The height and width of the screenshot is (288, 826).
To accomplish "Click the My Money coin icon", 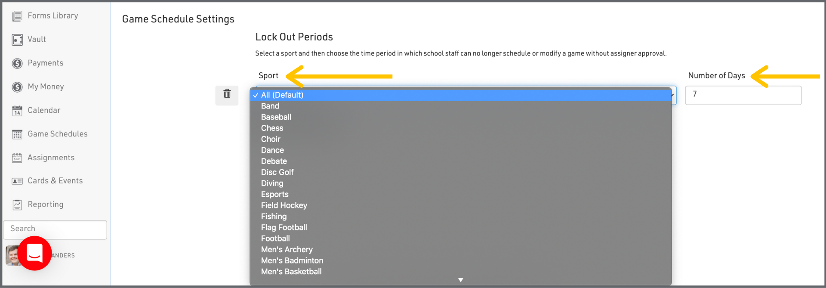I will tap(17, 87).
